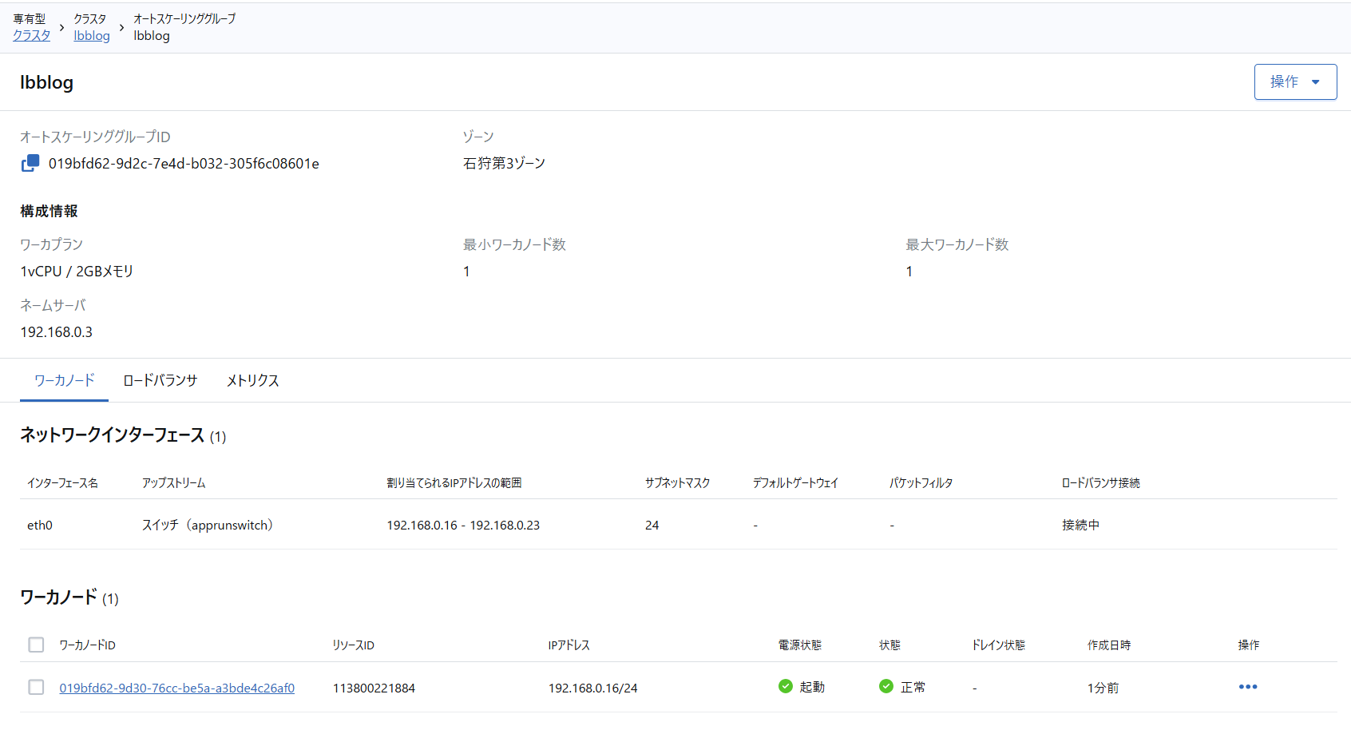Open the 操作 dropdown button

pos(1294,81)
